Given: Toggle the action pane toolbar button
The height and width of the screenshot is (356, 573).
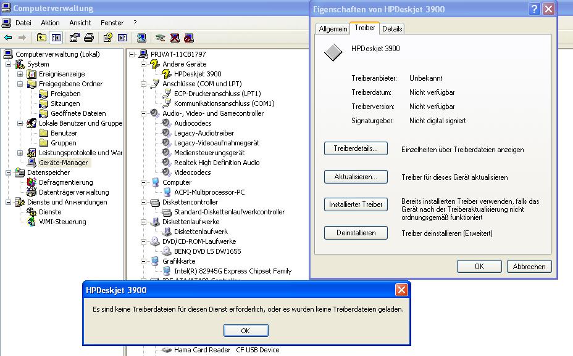Looking at the screenshot, I should pos(122,38).
